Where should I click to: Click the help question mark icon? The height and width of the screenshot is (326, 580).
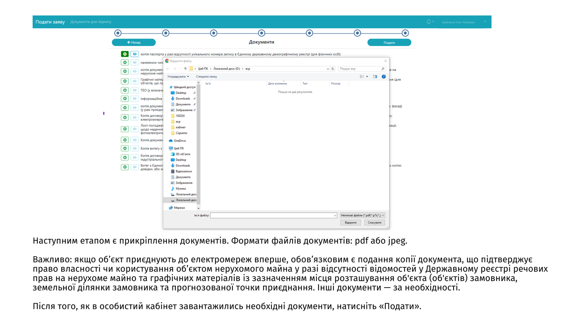point(384,77)
